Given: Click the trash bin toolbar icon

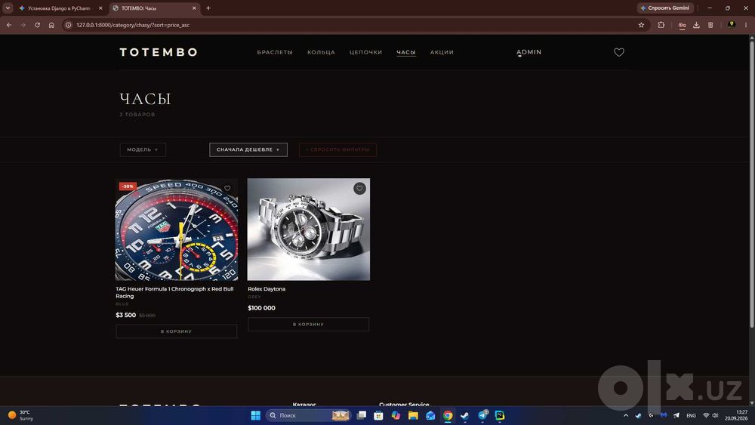Looking at the screenshot, I should coord(710,25).
